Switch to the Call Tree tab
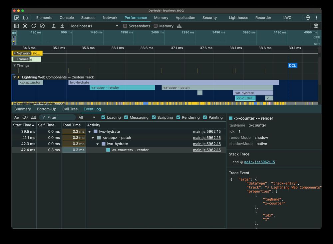 pos(70,109)
